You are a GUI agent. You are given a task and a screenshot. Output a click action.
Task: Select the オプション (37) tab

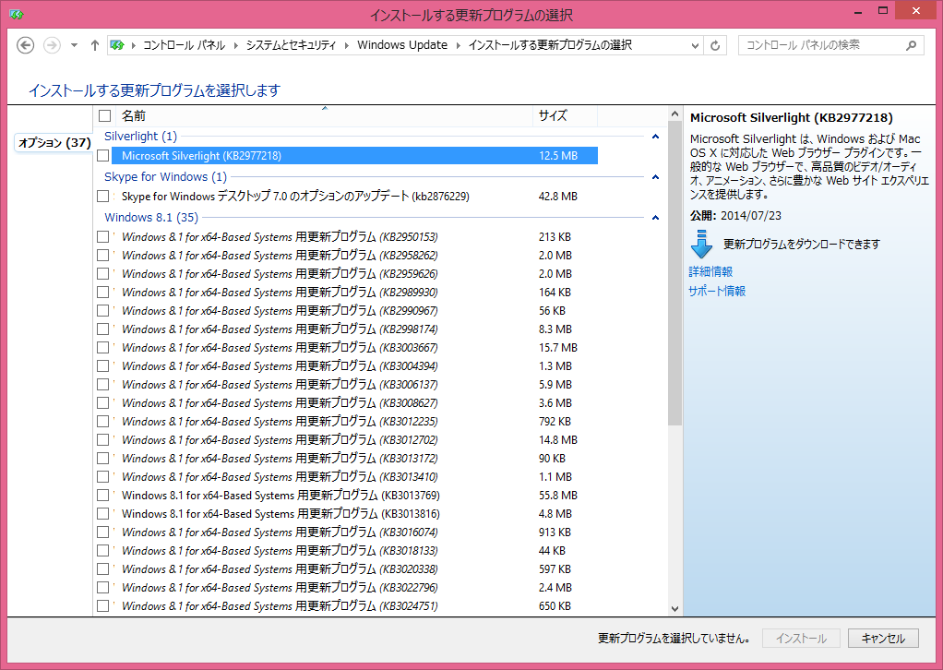coord(54,142)
